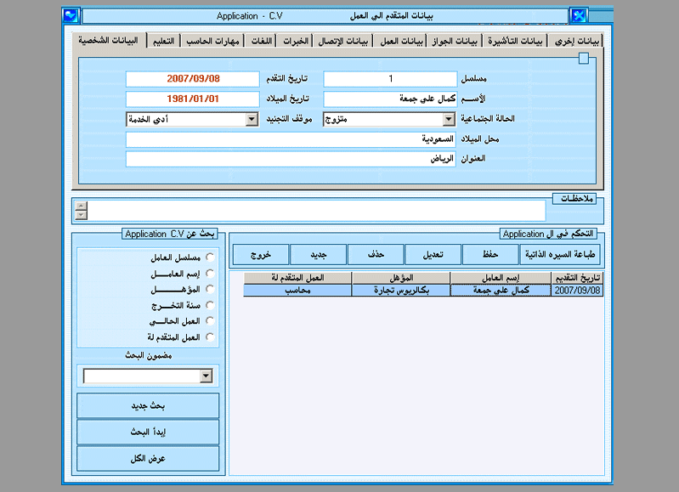Screen dimensions: 679x492
Task: Select the إسم العامل radio button
Action: tap(210, 274)
